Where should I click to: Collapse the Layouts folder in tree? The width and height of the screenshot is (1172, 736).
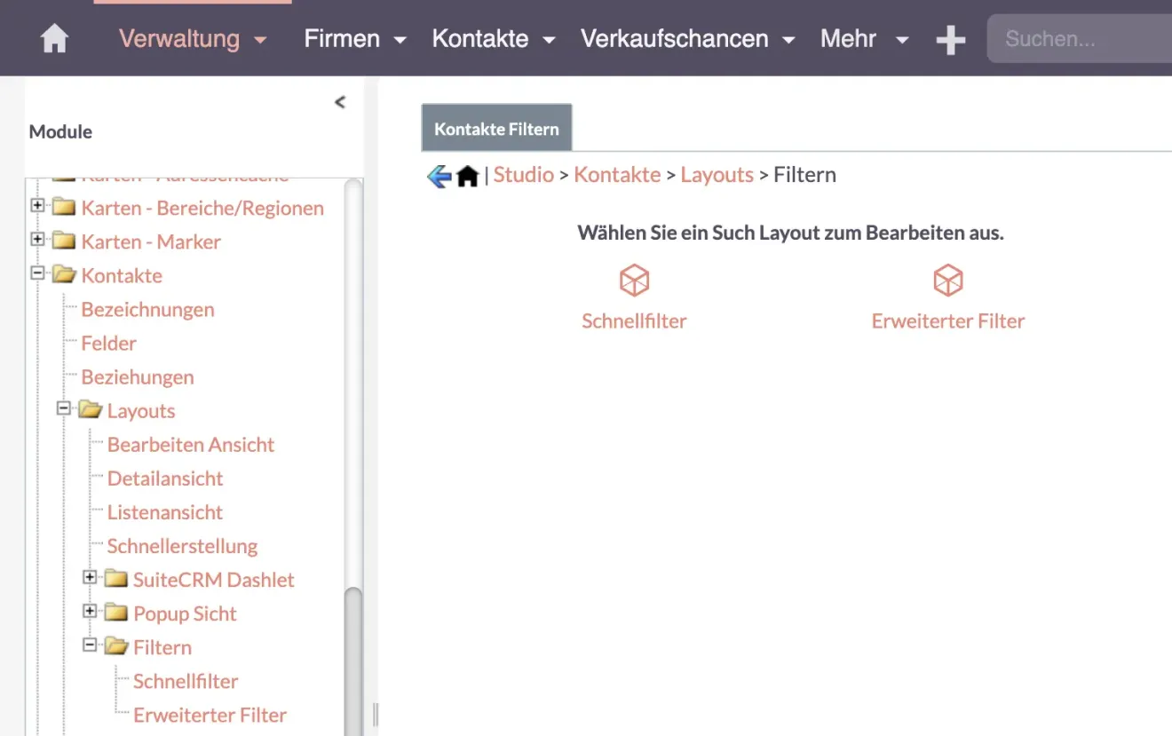click(63, 409)
